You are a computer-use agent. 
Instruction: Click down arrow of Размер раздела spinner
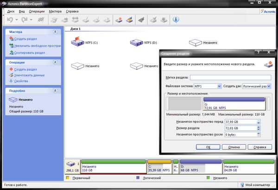(x=259, y=129)
